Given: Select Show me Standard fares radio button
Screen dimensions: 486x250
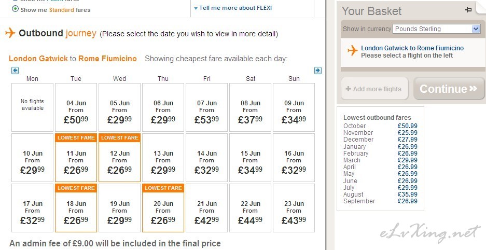Looking at the screenshot, I should 15,9.
